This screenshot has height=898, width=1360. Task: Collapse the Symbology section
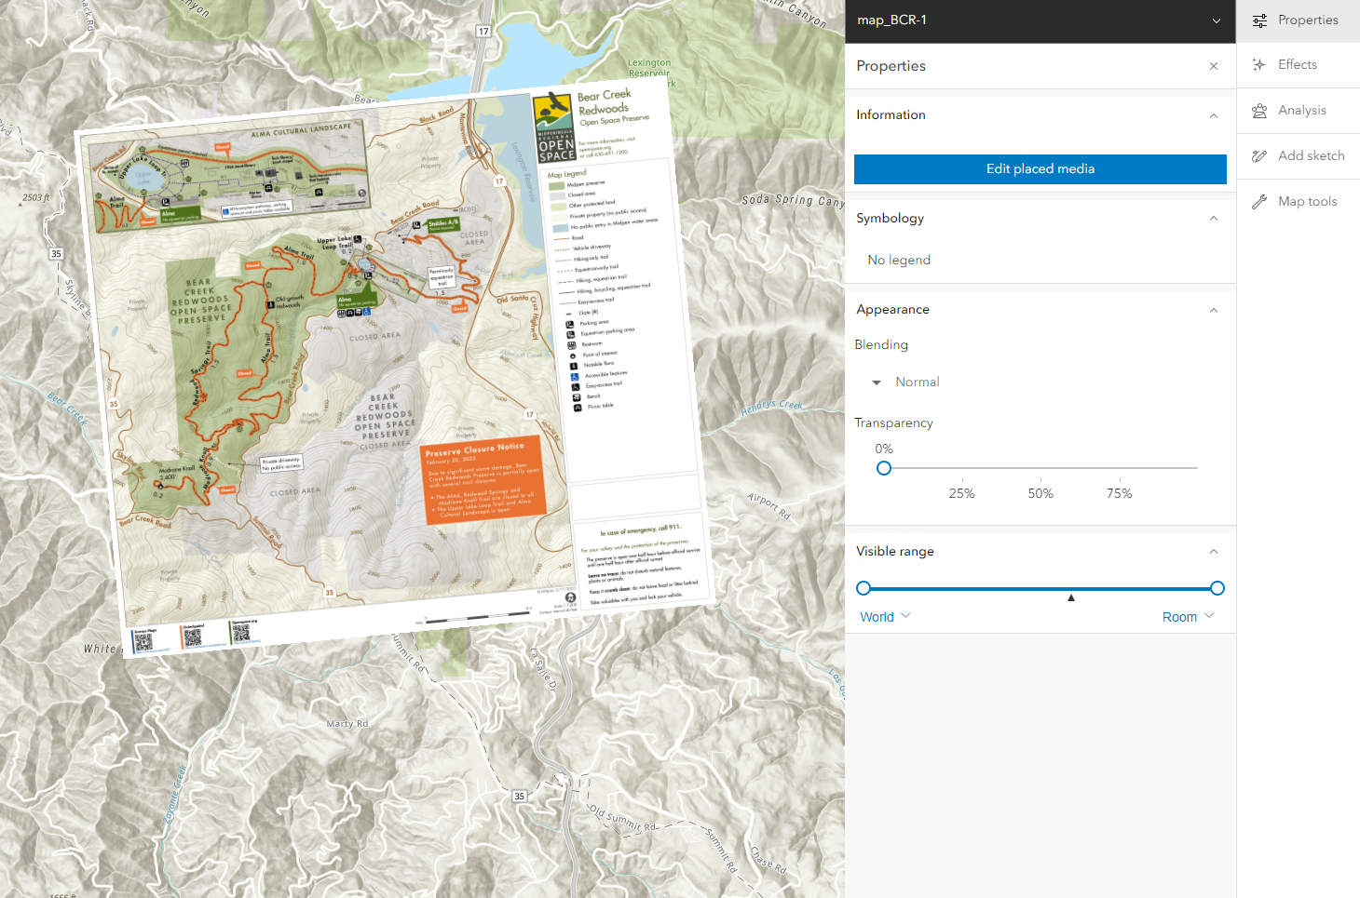1214,218
